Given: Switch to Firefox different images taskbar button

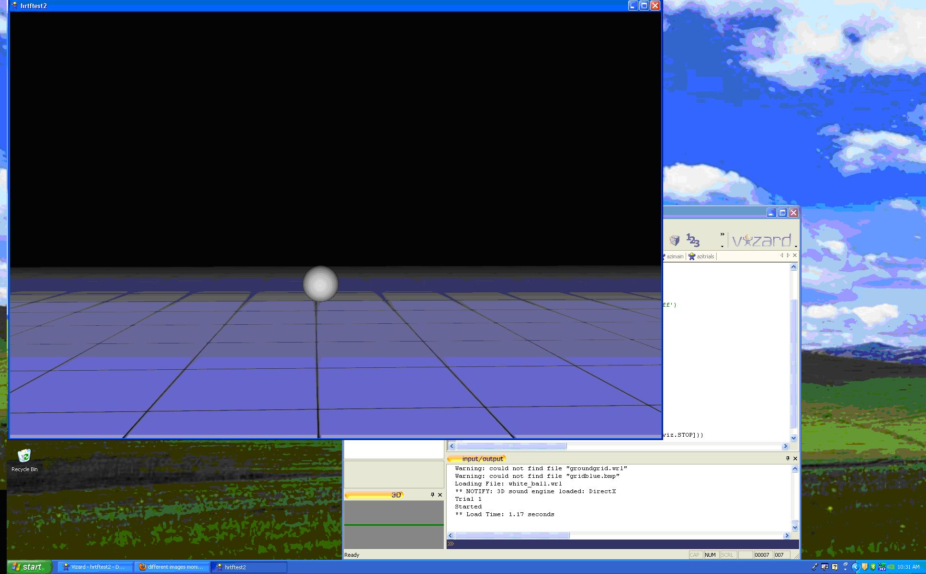Looking at the screenshot, I should pos(172,567).
